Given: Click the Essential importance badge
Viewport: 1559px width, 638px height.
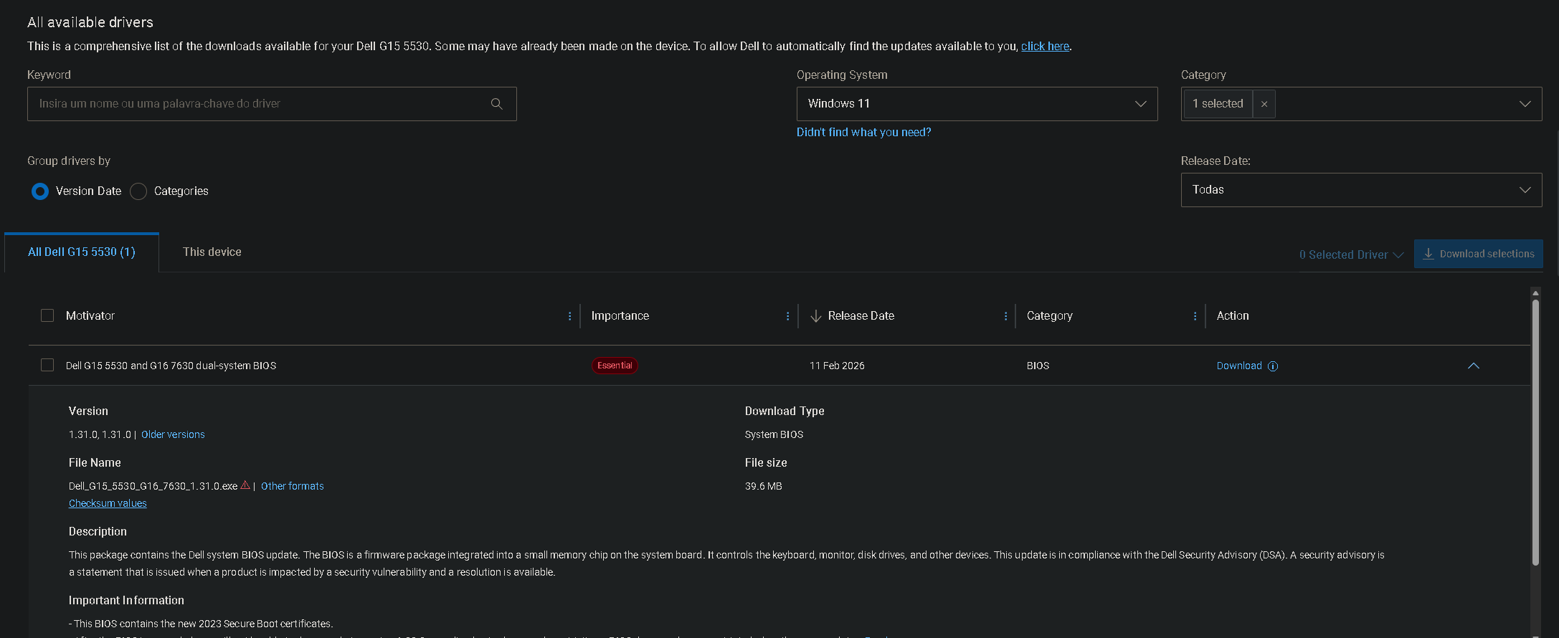Looking at the screenshot, I should pyautogui.click(x=615, y=366).
